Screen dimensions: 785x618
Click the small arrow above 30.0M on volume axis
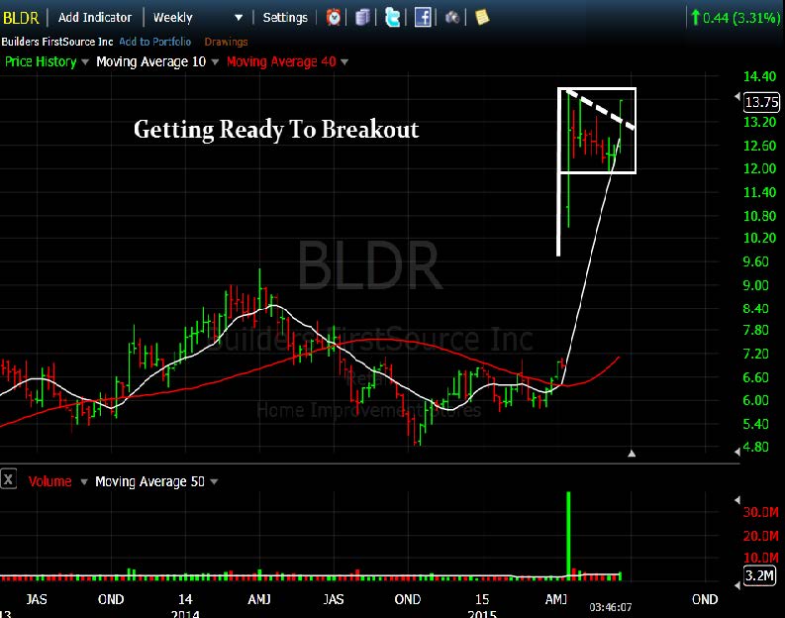click(x=736, y=500)
